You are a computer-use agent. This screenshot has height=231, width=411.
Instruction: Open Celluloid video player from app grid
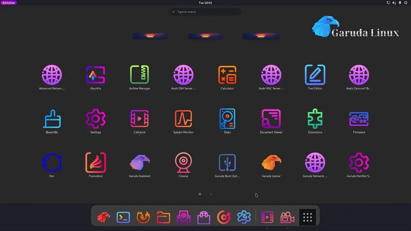coord(140,119)
